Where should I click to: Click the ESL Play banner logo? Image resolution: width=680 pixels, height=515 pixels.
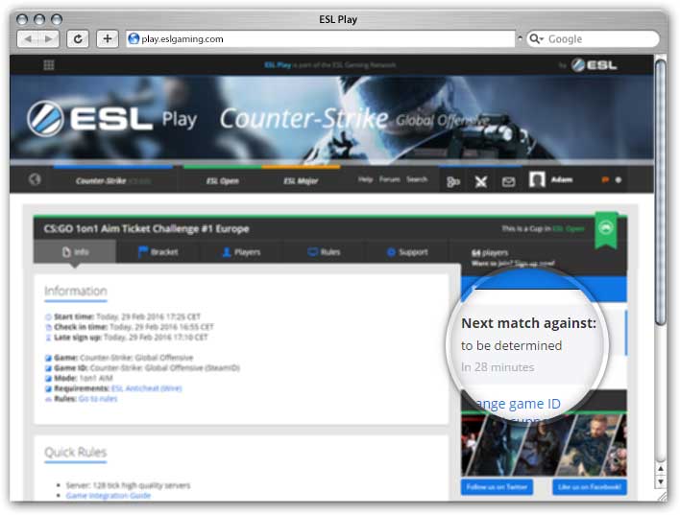point(111,118)
